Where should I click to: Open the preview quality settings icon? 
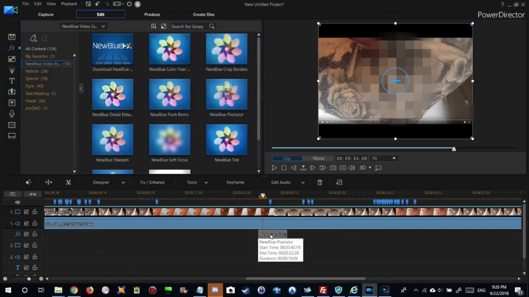(x=343, y=168)
